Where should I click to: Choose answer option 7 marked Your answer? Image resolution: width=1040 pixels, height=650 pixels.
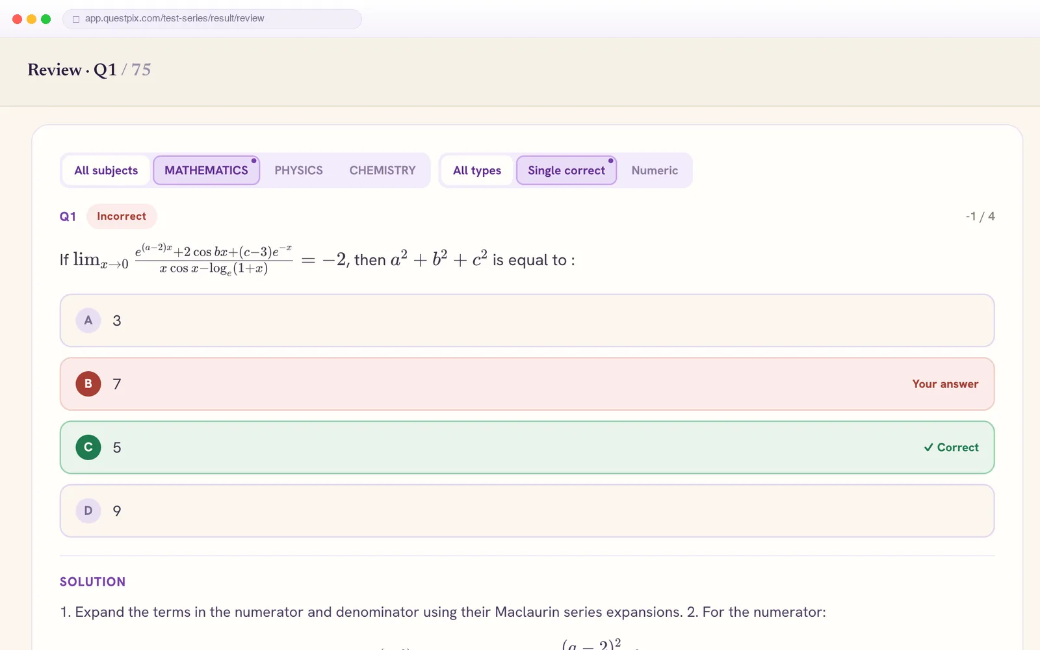tap(527, 384)
